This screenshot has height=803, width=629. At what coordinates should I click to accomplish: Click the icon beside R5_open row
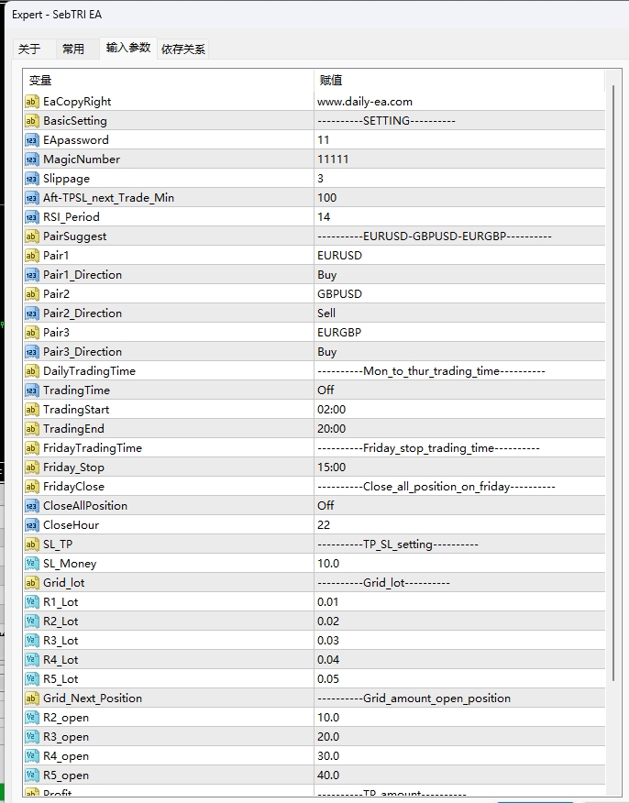[x=32, y=775]
